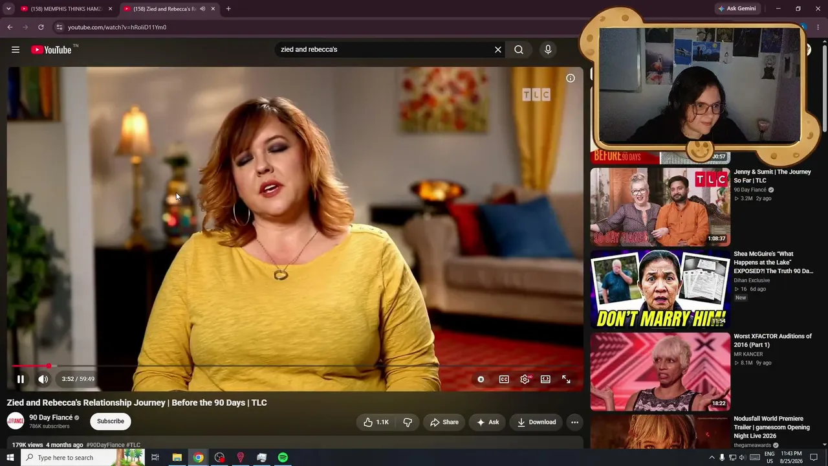
Task: Open Ask Gemini
Action: point(737,9)
